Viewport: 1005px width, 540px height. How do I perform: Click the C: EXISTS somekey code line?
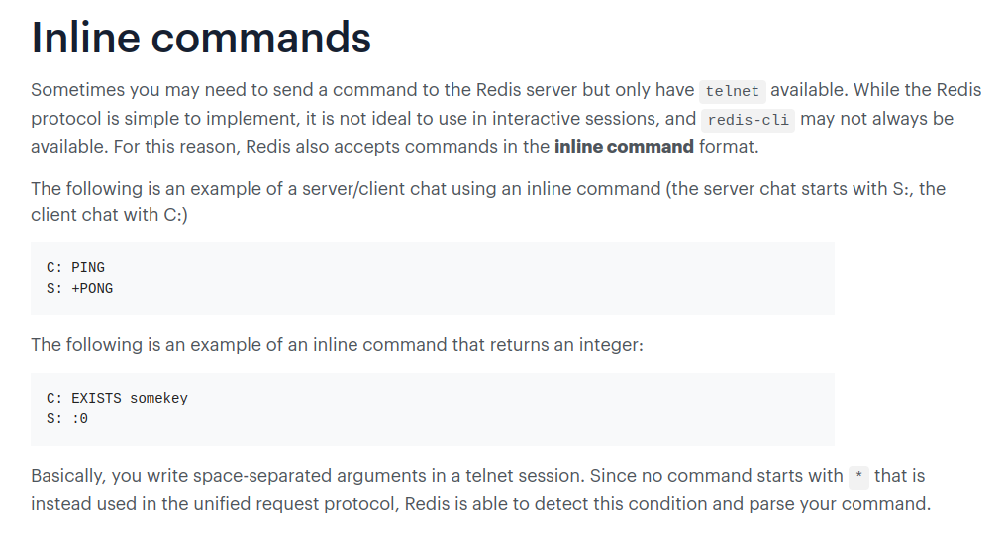(x=117, y=398)
